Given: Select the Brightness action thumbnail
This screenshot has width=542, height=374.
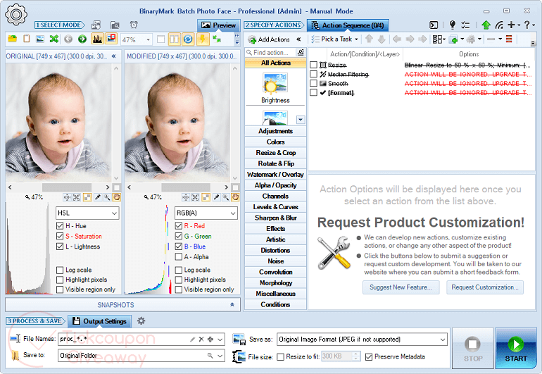Looking at the screenshot, I should (x=275, y=87).
